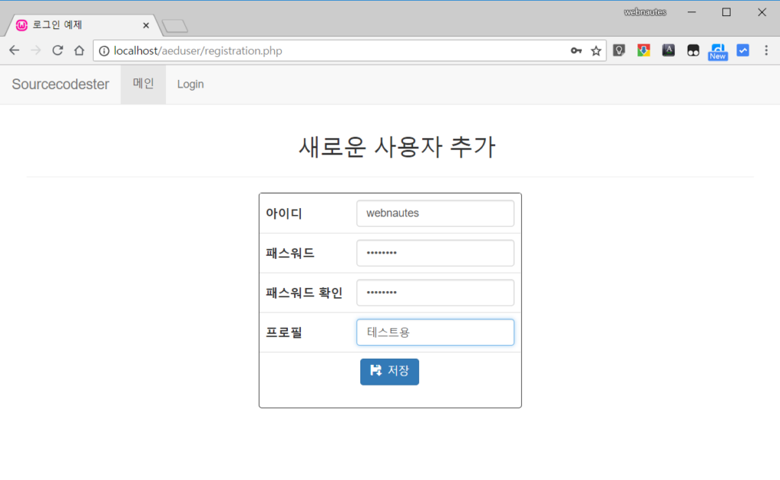Click the letter A extension icon
Viewport: 780px width, 480px height.
[x=668, y=50]
